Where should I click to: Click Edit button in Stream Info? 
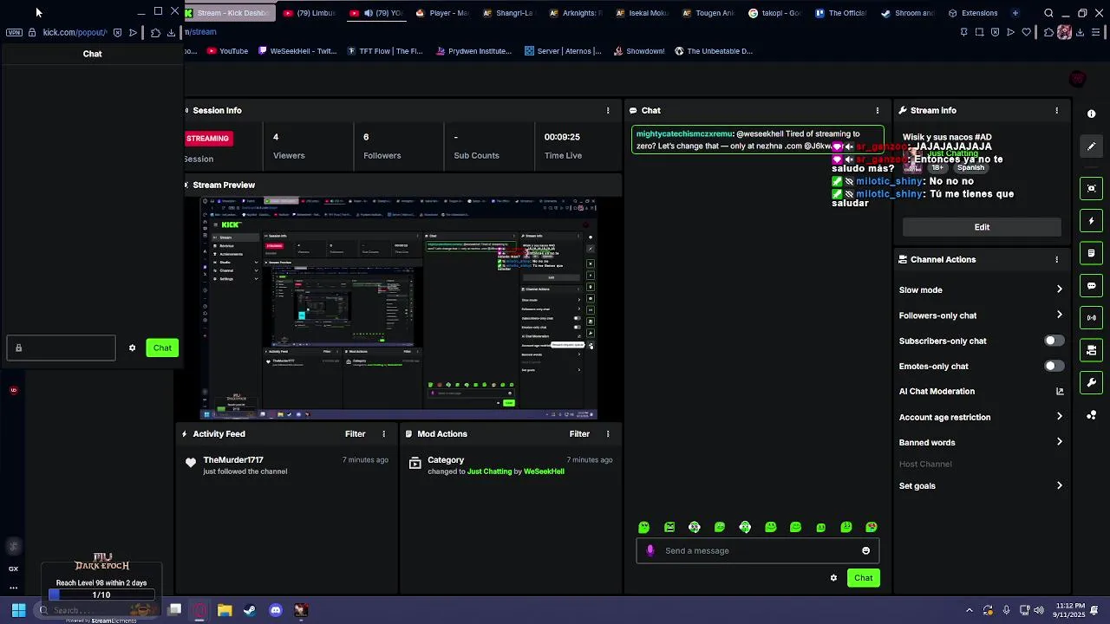(x=982, y=227)
